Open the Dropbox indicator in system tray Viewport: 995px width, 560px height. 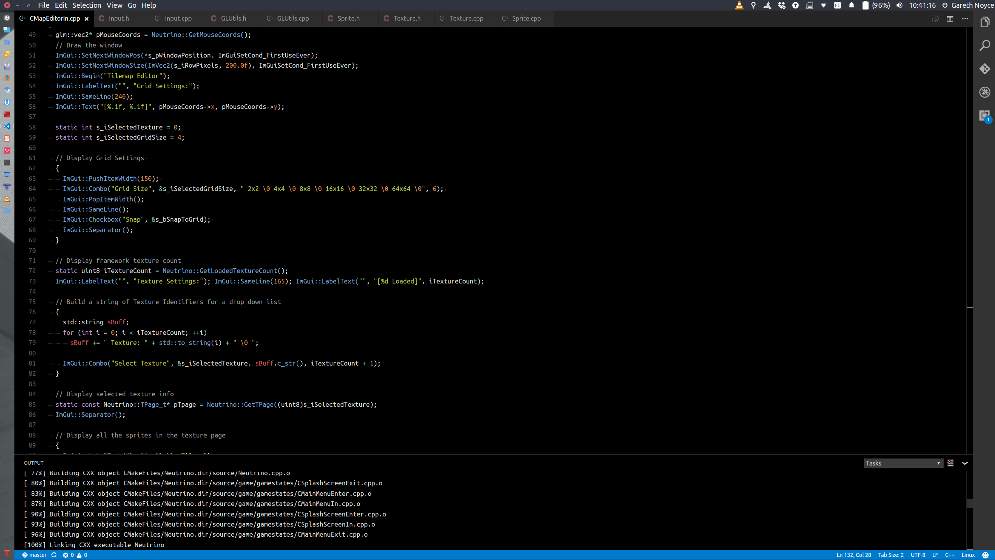(x=781, y=5)
